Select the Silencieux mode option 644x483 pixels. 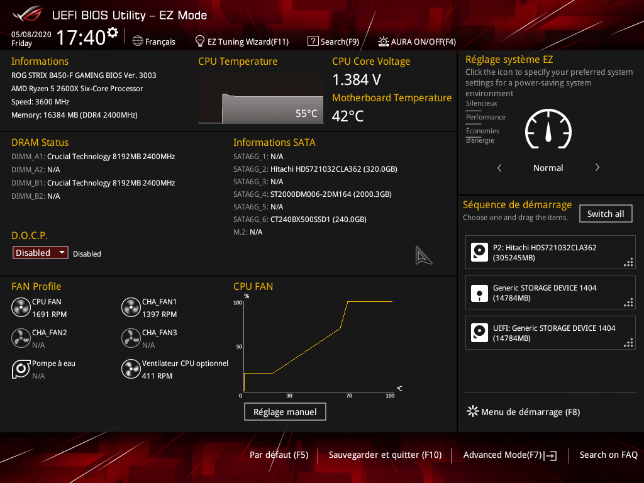click(x=481, y=104)
